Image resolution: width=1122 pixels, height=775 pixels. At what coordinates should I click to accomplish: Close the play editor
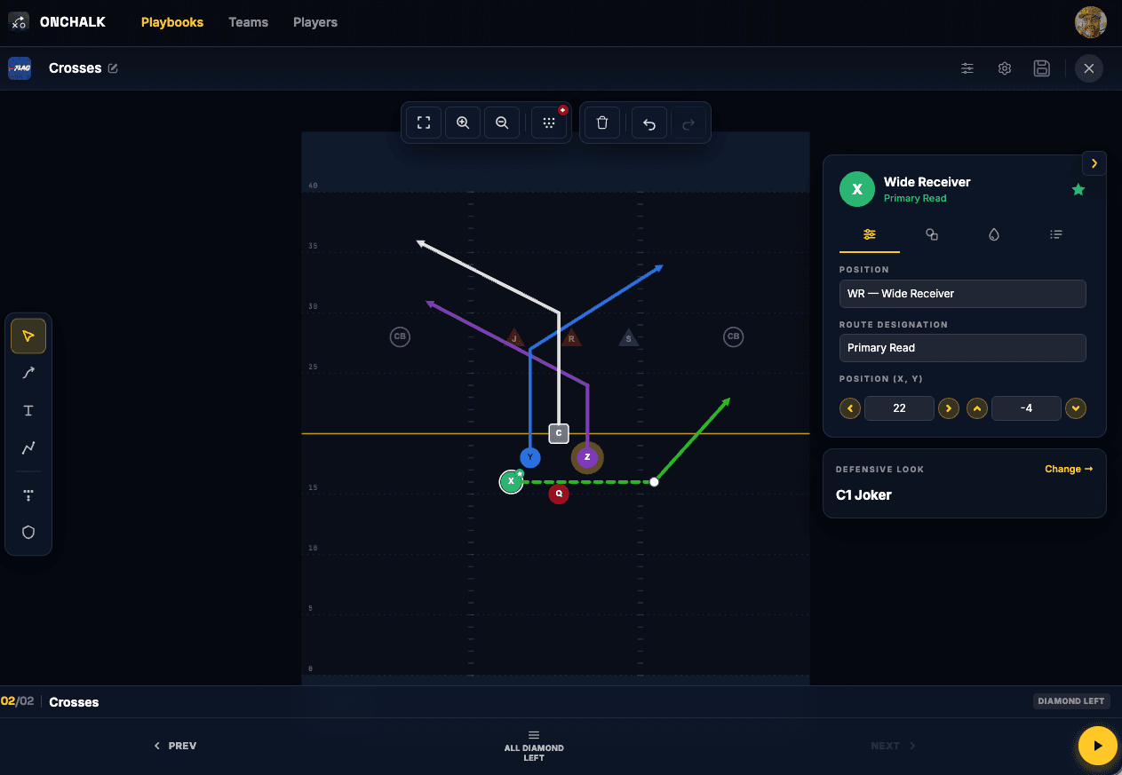tap(1088, 68)
